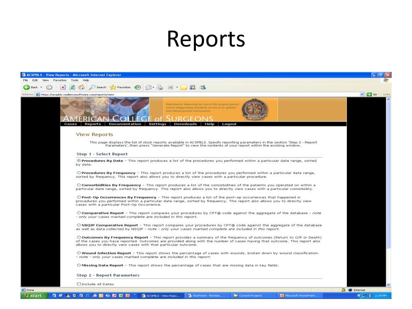Open the Mail dropdown arrow

(x=153, y=87)
